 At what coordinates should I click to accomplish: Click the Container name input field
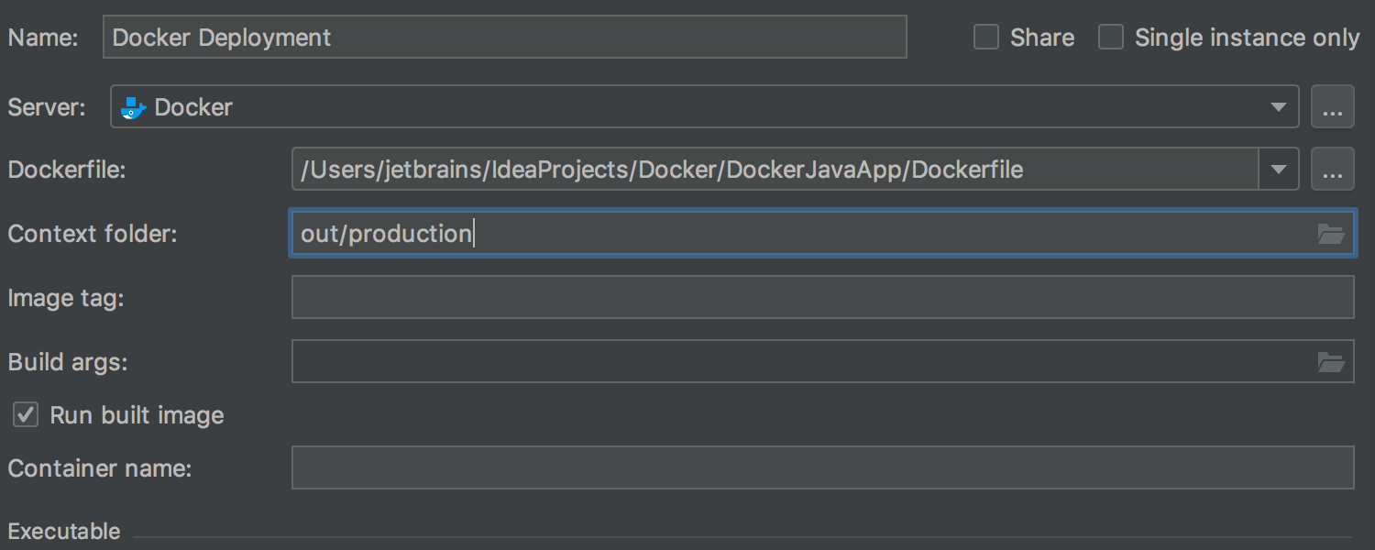pos(823,468)
